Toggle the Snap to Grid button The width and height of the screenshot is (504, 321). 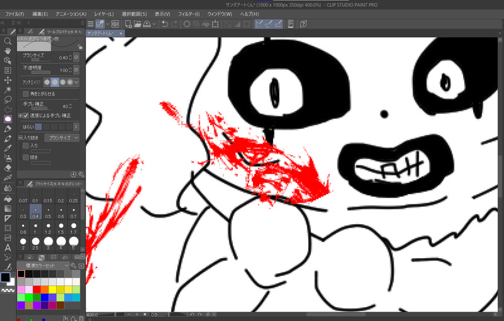click(x=279, y=24)
